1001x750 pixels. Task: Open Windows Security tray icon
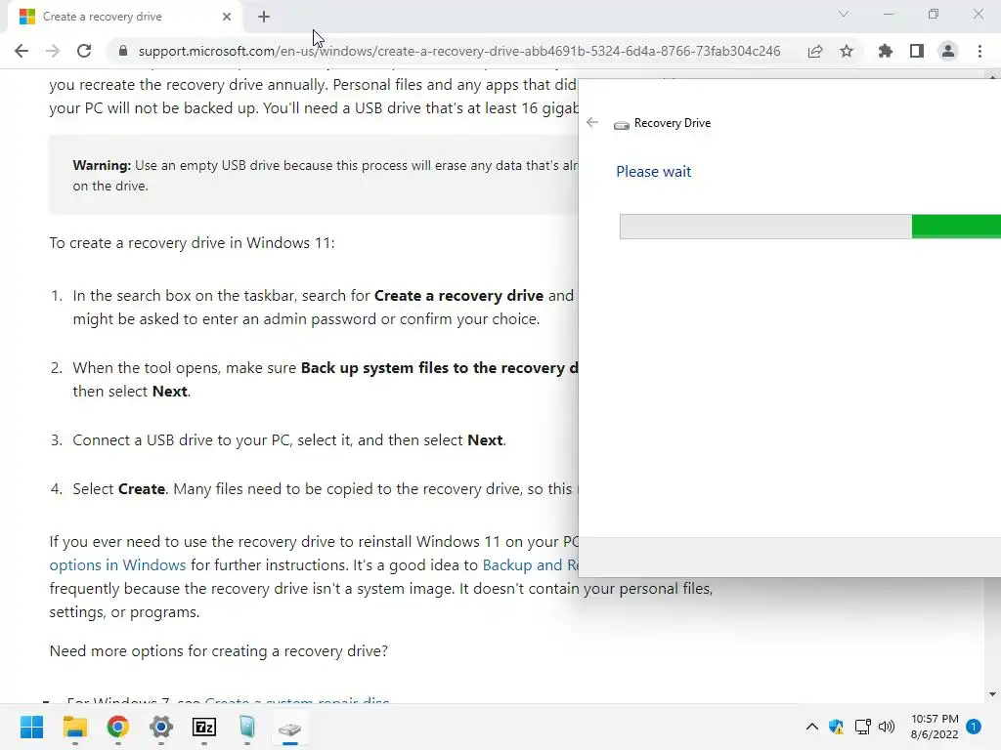(x=836, y=727)
